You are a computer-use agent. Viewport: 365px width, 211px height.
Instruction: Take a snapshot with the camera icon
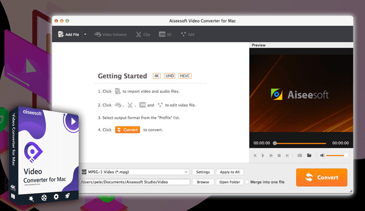[x=300, y=155]
